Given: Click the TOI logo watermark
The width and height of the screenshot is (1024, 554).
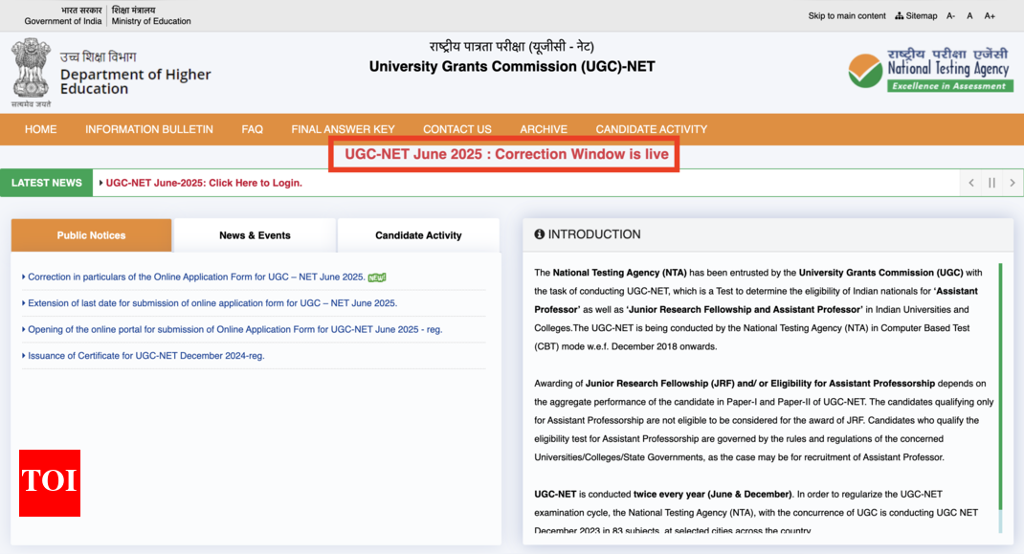Looking at the screenshot, I should 49,483.
